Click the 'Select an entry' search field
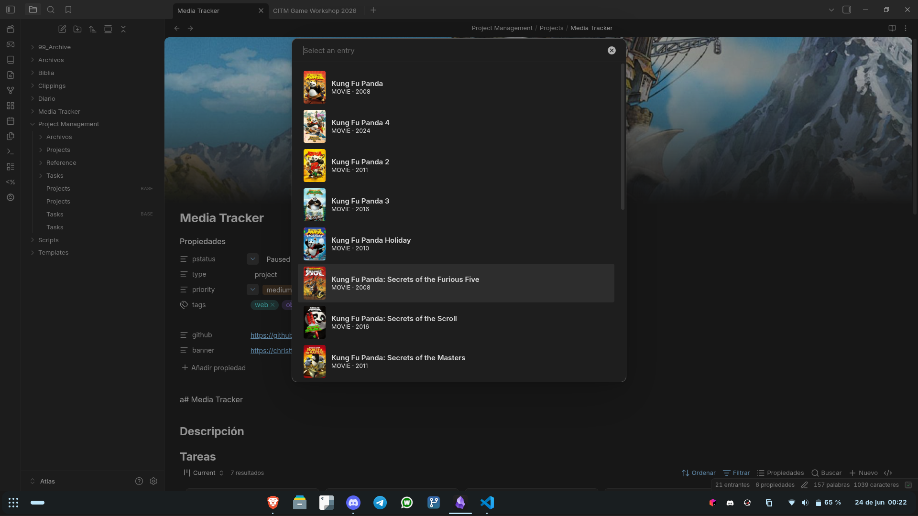 pos(453,51)
